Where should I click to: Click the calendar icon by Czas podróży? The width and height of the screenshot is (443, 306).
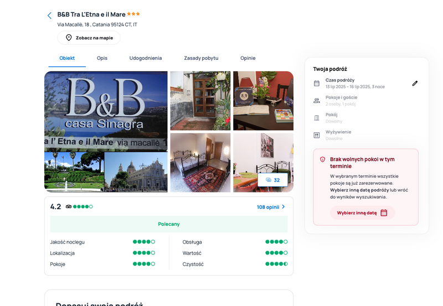click(x=317, y=83)
